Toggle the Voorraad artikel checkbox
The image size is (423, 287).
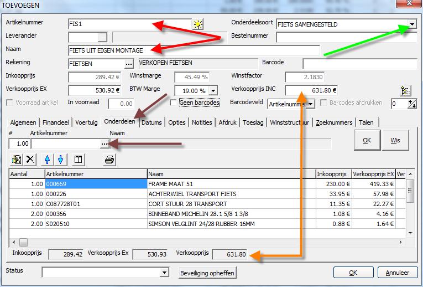(x=9, y=103)
